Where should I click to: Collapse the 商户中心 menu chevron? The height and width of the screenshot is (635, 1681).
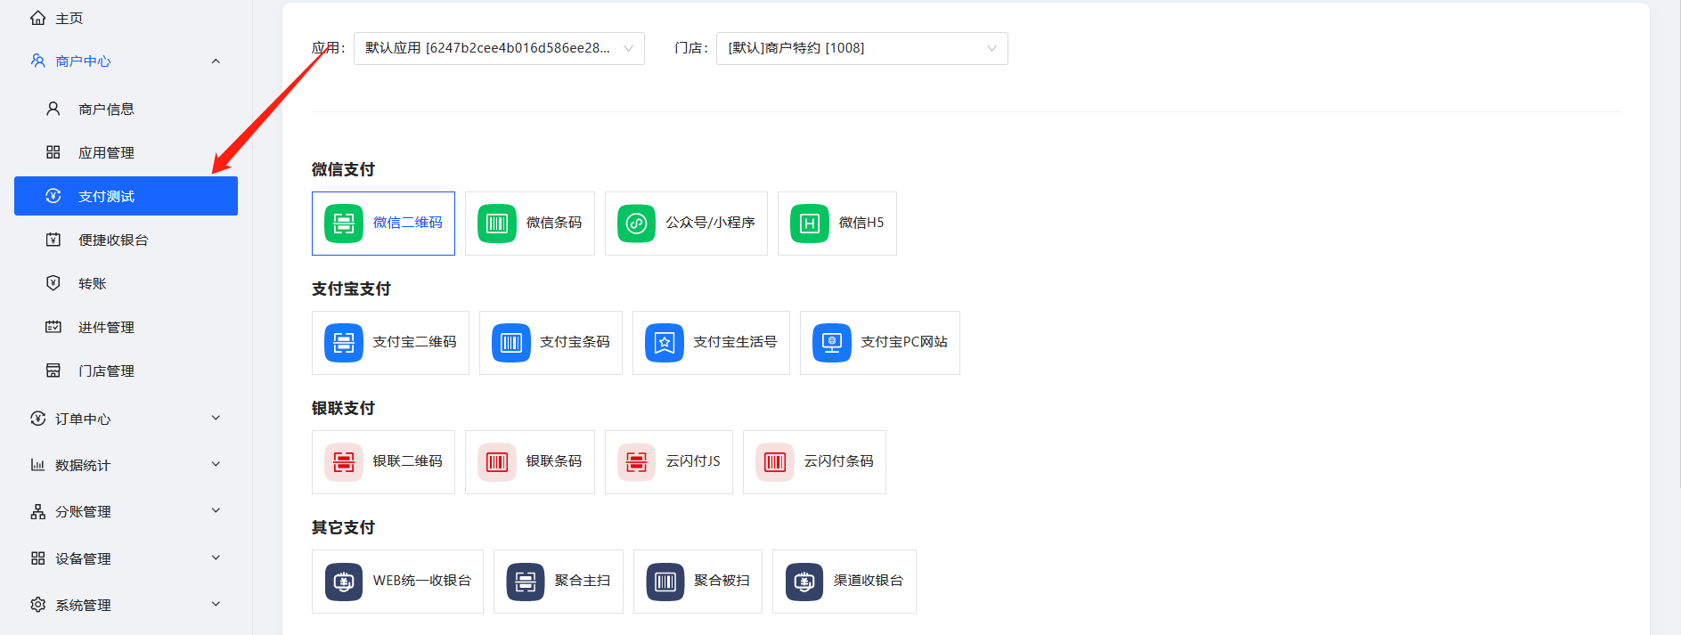tap(216, 61)
